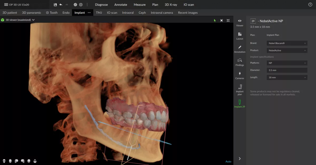316x165 pixels.
Task: Click the green 3D viewer cube icon
Action: point(3,20)
